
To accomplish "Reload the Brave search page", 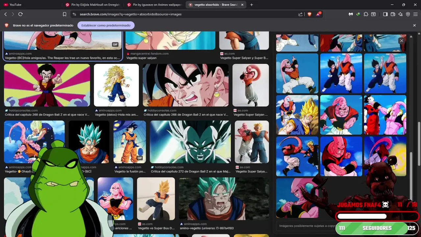I will pyautogui.click(x=20, y=14).
